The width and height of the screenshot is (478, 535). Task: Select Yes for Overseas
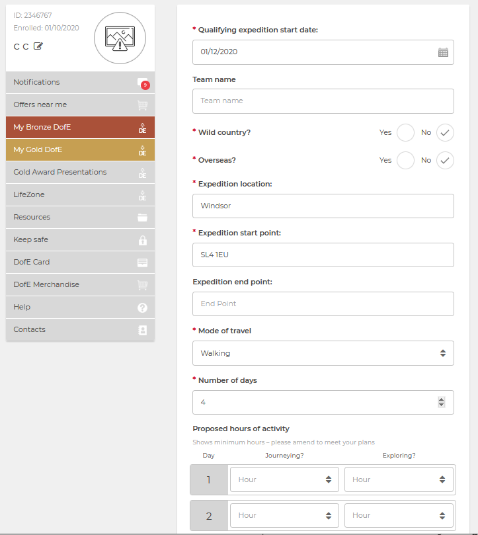pyautogui.click(x=405, y=160)
